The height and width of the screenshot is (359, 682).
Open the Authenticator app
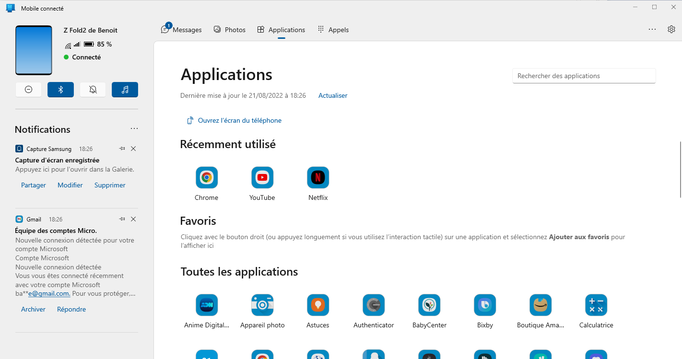374,305
